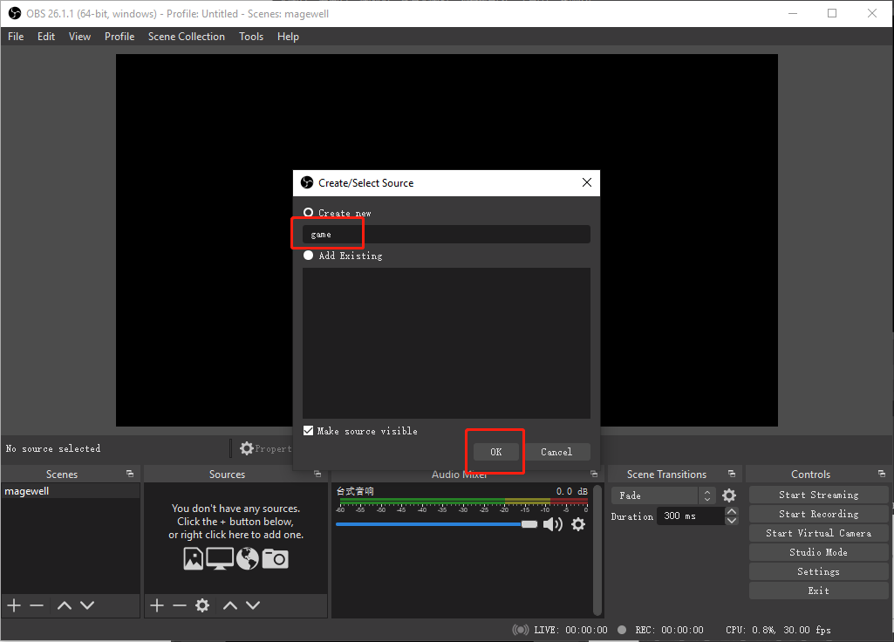Viewport: 894px width, 642px height.
Task: Move the scene up with the arrow icon
Action: [65, 605]
